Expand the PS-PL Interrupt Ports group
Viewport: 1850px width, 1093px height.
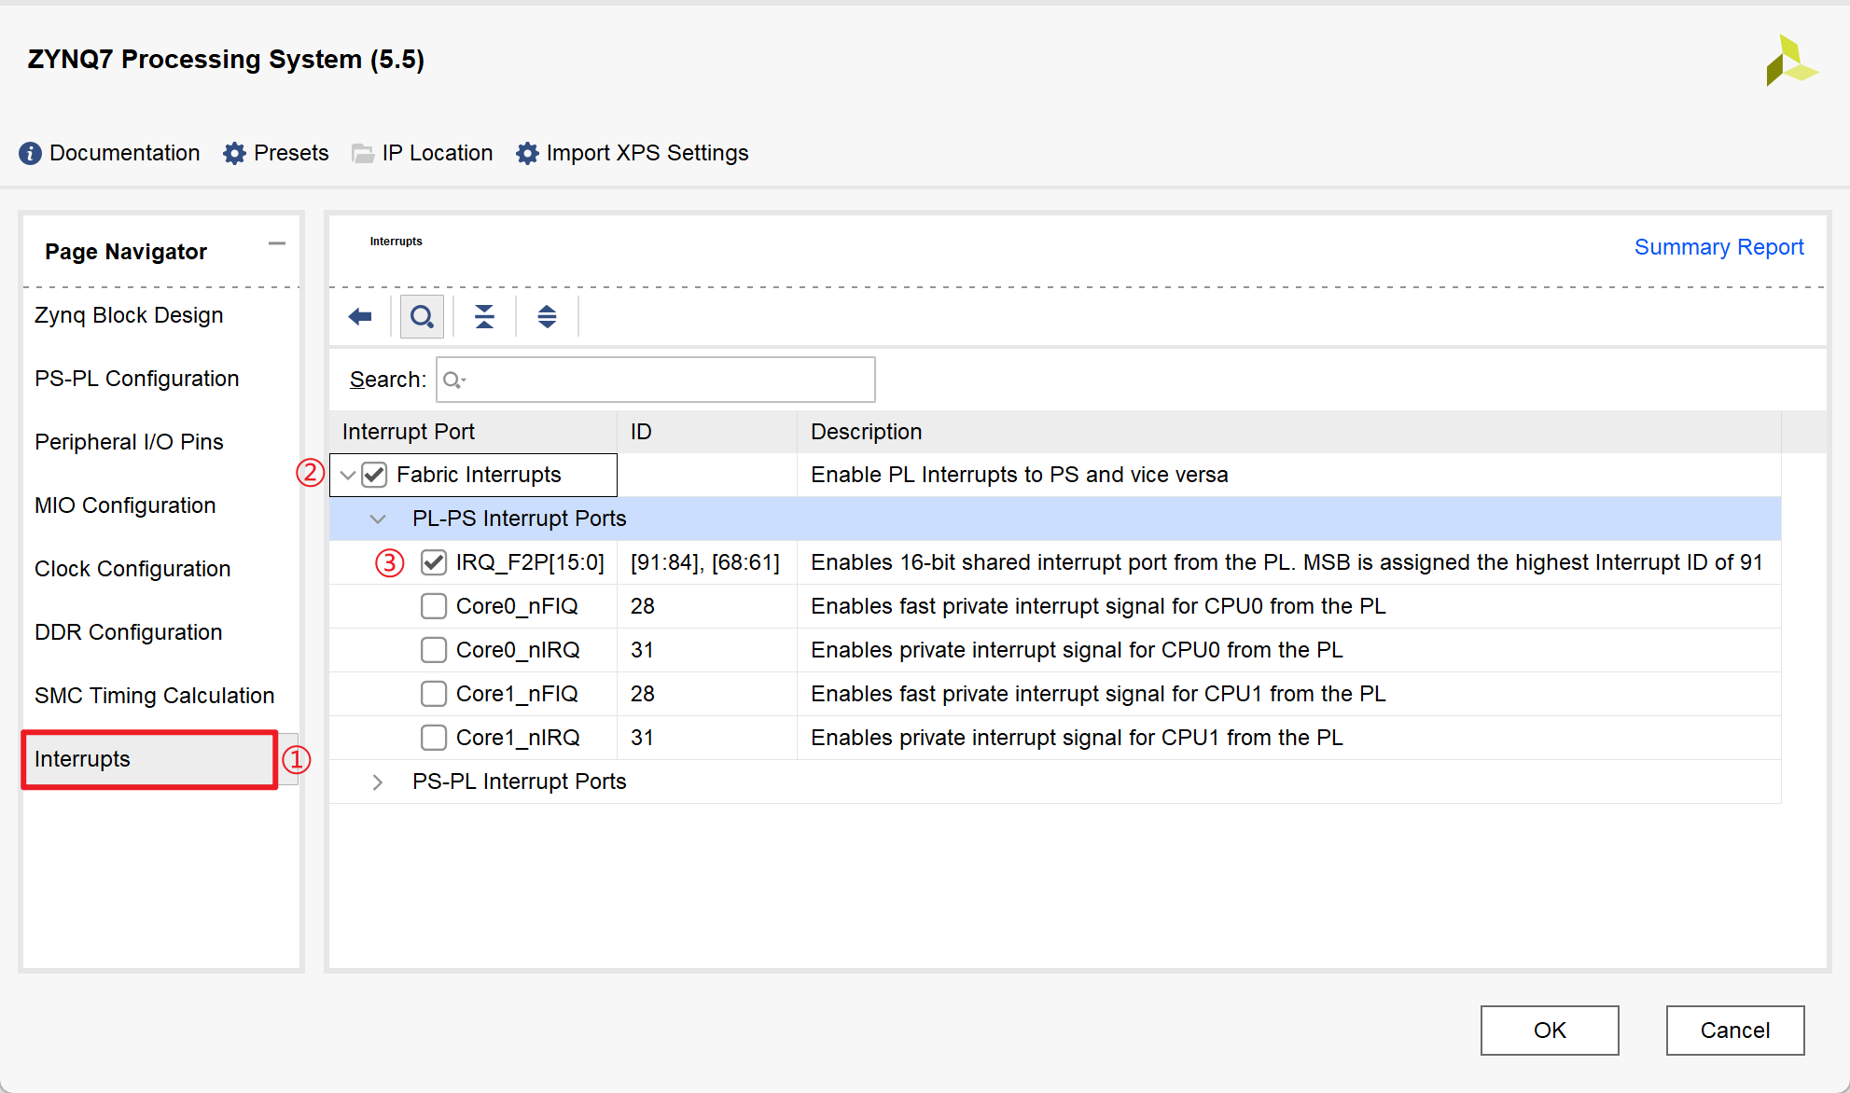tap(378, 782)
